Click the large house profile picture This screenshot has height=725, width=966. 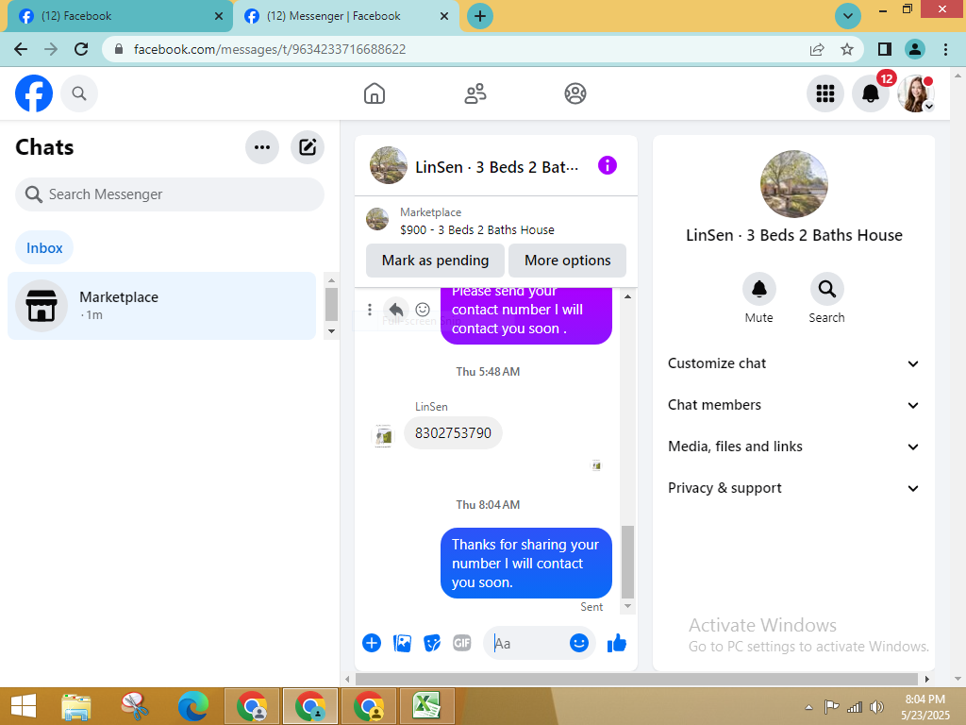point(793,184)
